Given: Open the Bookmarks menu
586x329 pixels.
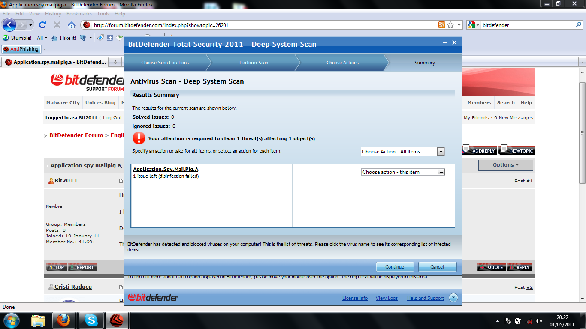Looking at the screenshot, I should [79, 14].
